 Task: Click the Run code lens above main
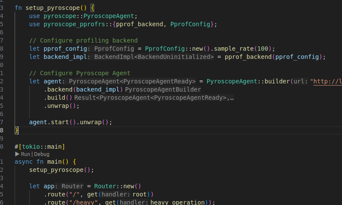click(x=26, y=154)
